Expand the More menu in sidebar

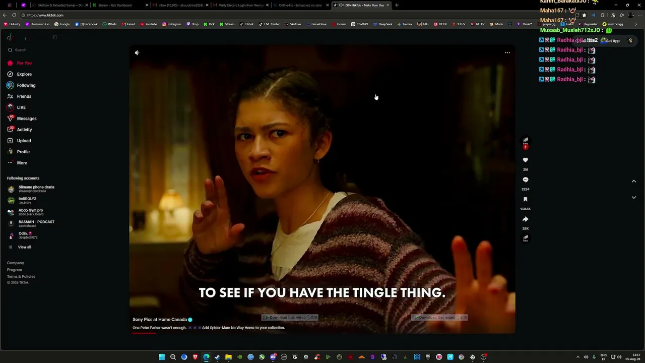click(x=17, y=163)
